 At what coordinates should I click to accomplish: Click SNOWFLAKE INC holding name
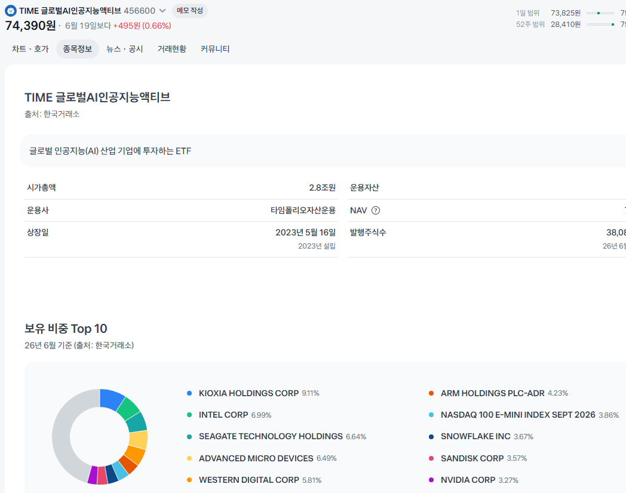click(x=475, y=437)
